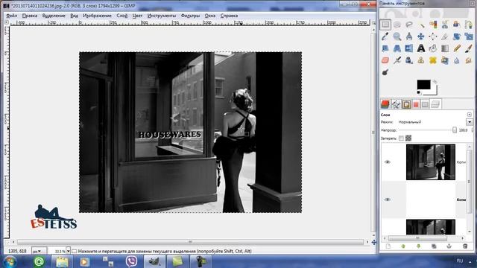The height and width of the screenshot is (268, 477).
Task: Open the Инструменты menu
Action: [x=162, y=16]
